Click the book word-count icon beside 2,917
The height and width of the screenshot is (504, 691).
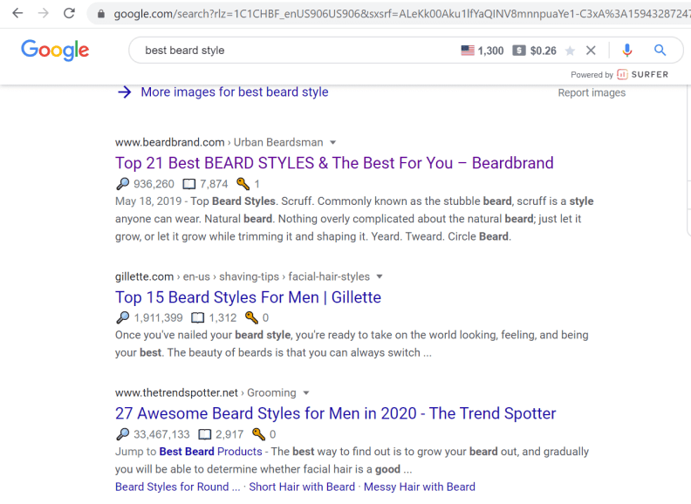pos(205,435)
